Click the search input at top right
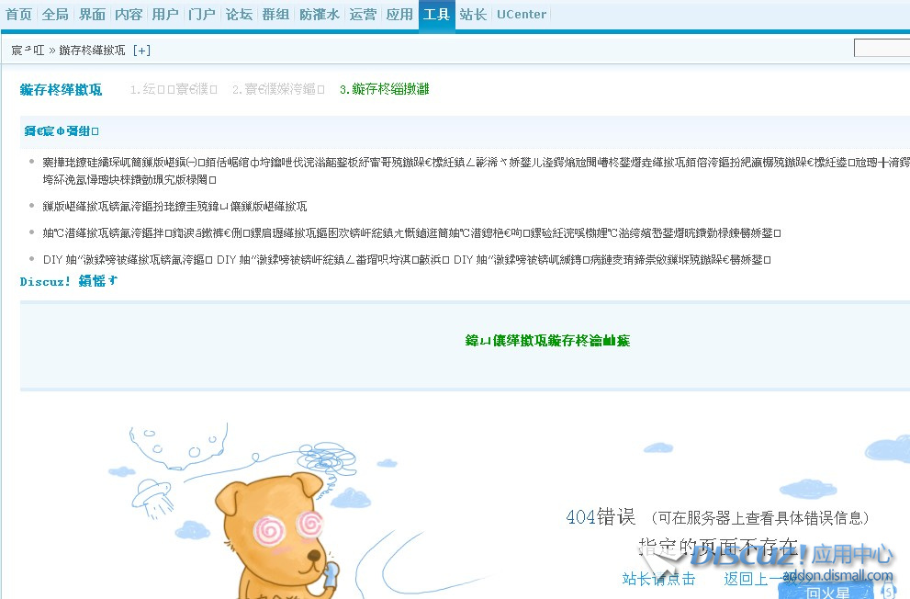This screenshot has width=910, height=599. tap(882, 49)
